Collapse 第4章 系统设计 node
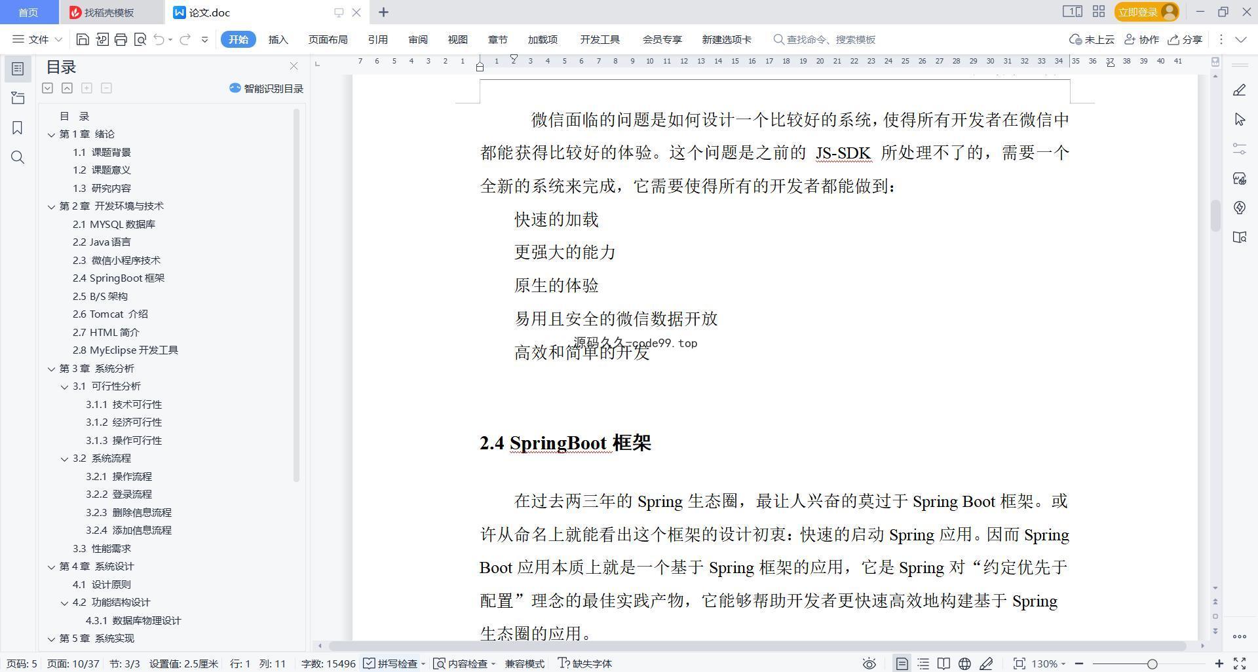Viewport: 1258px width, 672px height. coord(51,567)
